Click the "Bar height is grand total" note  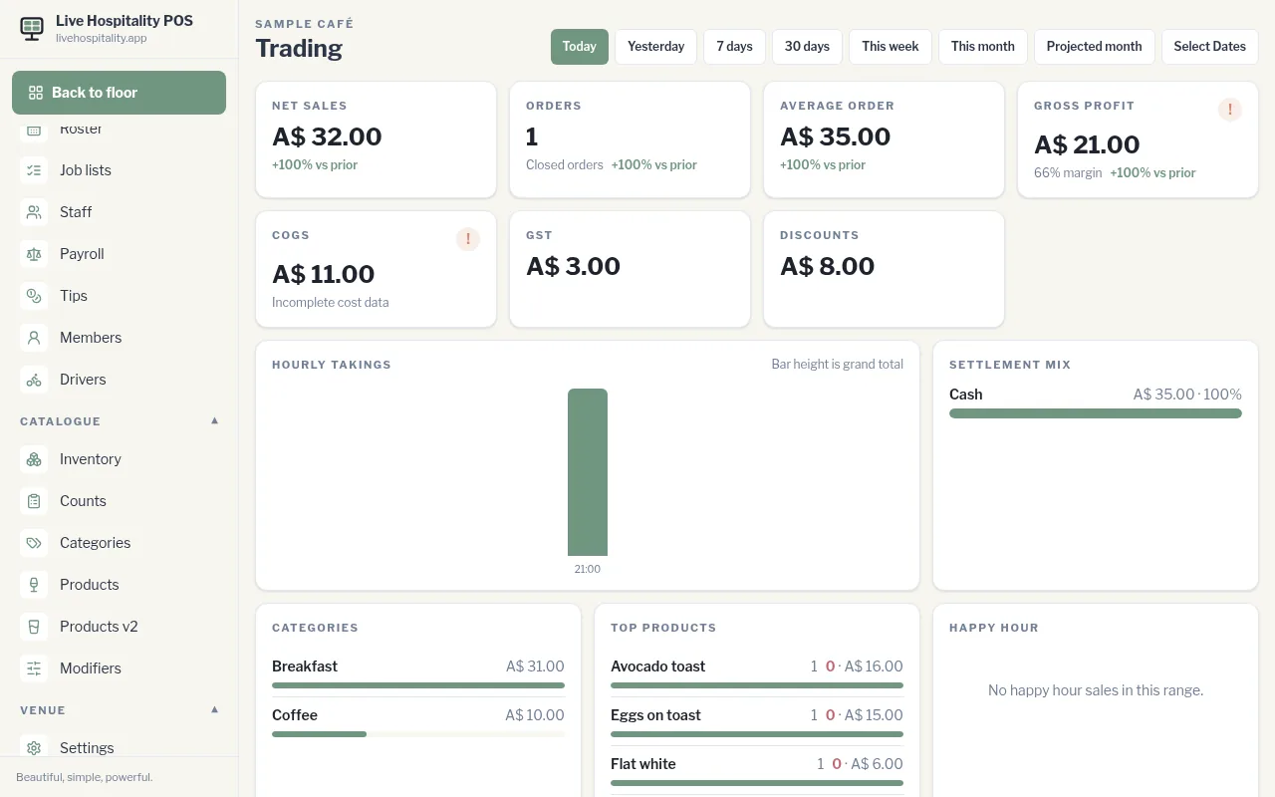pyautogui.click(x=838, y=365)
